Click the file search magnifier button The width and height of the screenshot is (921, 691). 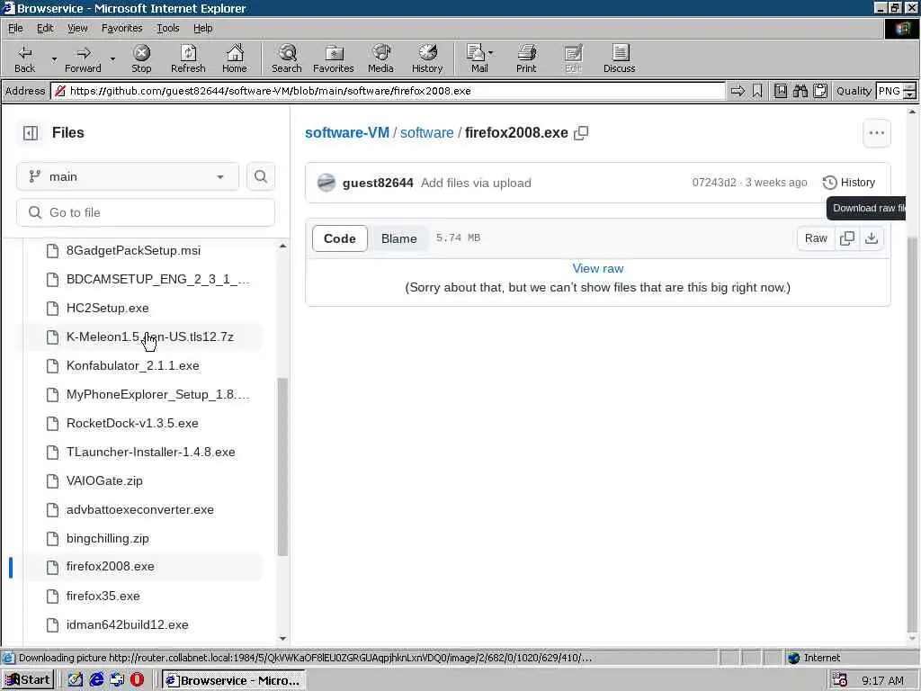261,177
